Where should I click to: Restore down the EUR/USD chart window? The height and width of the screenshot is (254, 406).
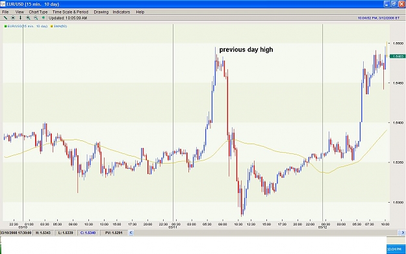click(394, 4)
